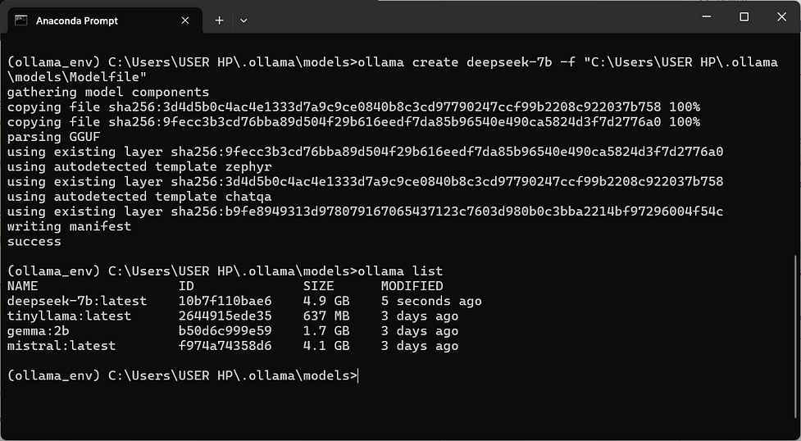This screenshot has width=801, height=441.
Task: Click the writing manifest output line
Action: coord(69,226)
